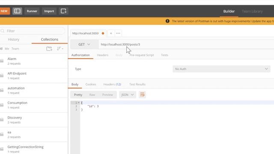
Task: Click folder icon beside Consumption
Action: coord(2,105)
